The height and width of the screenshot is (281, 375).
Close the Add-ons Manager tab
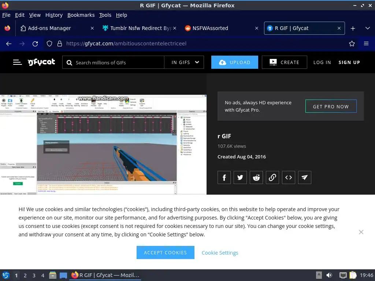[x=92, y=28]
